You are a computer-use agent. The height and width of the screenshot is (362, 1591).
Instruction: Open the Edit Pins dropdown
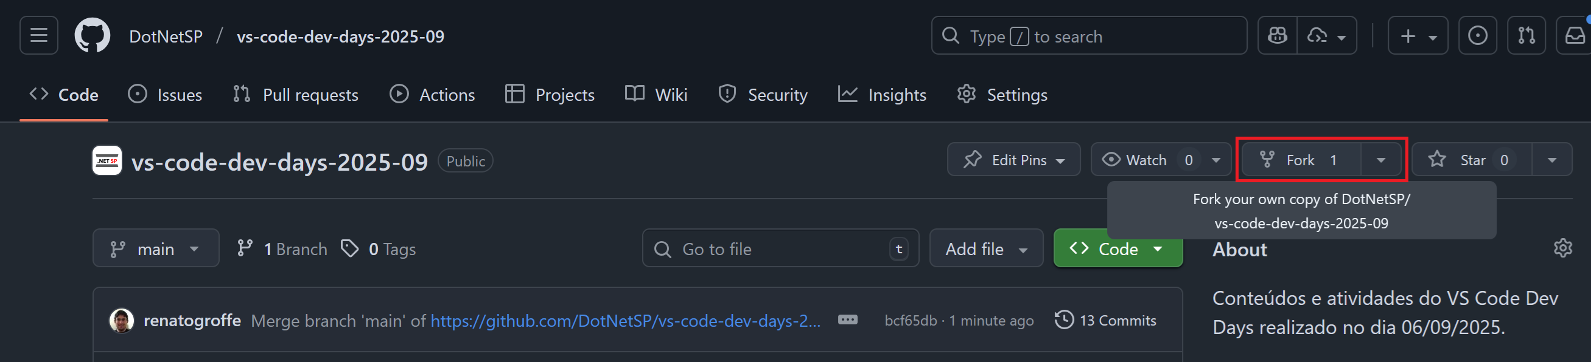1013,160
